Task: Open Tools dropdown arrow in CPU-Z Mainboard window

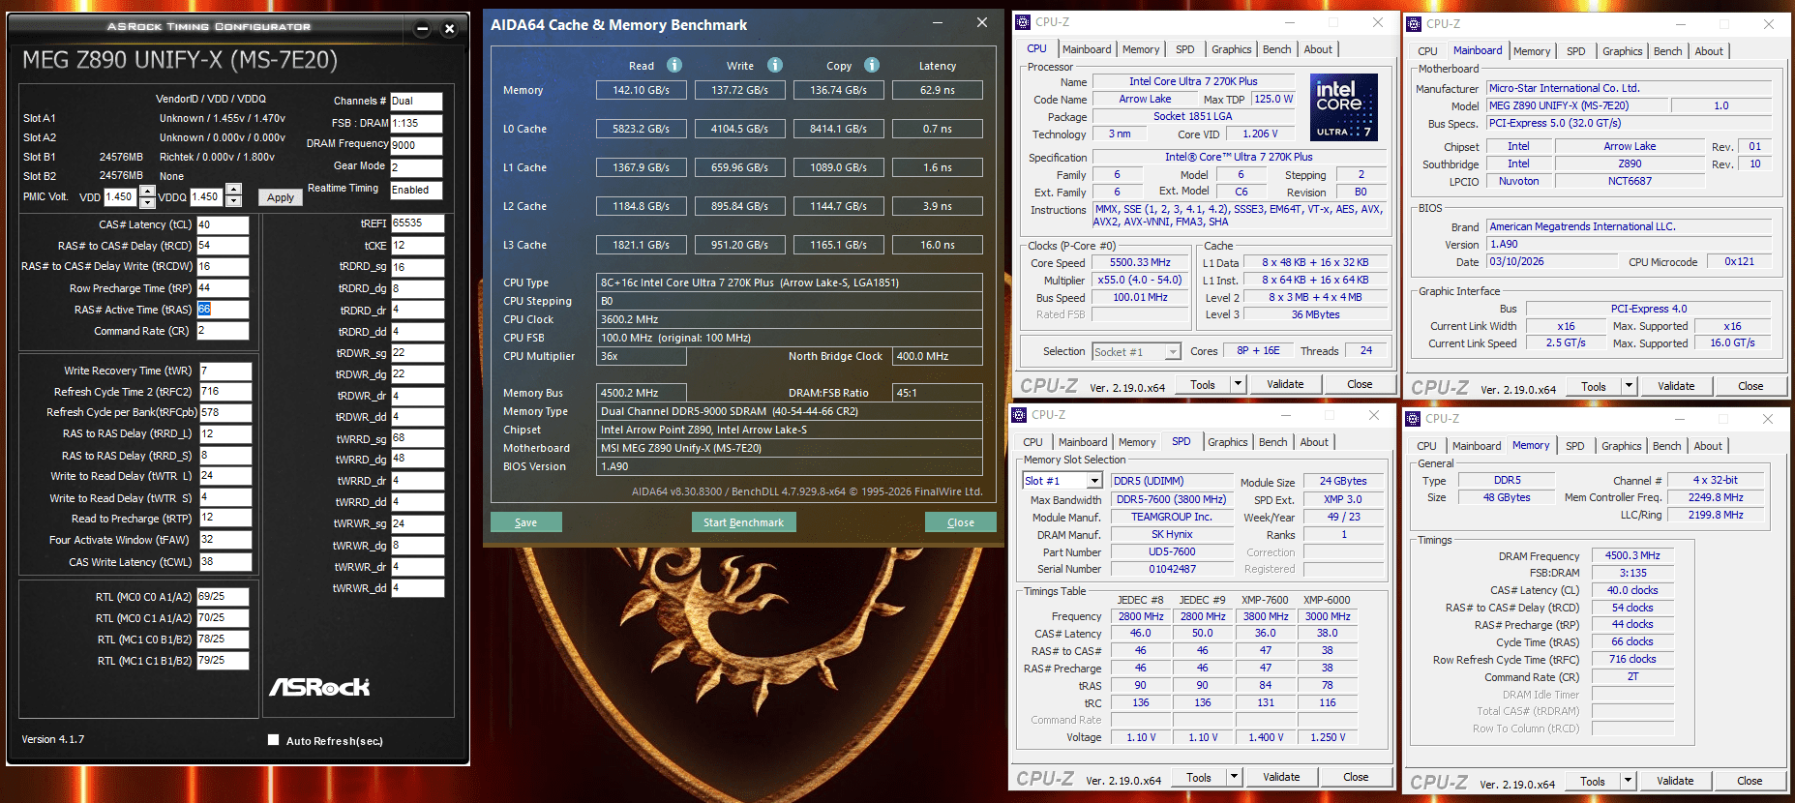Action: click(x=1629, y=386)
